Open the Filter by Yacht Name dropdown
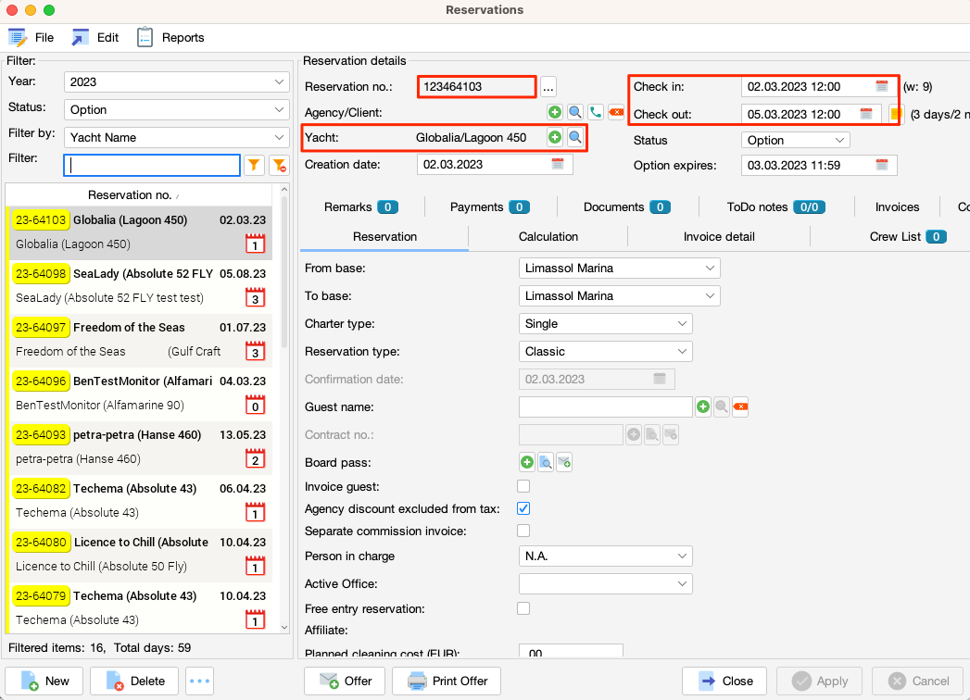 click(176, 137)
